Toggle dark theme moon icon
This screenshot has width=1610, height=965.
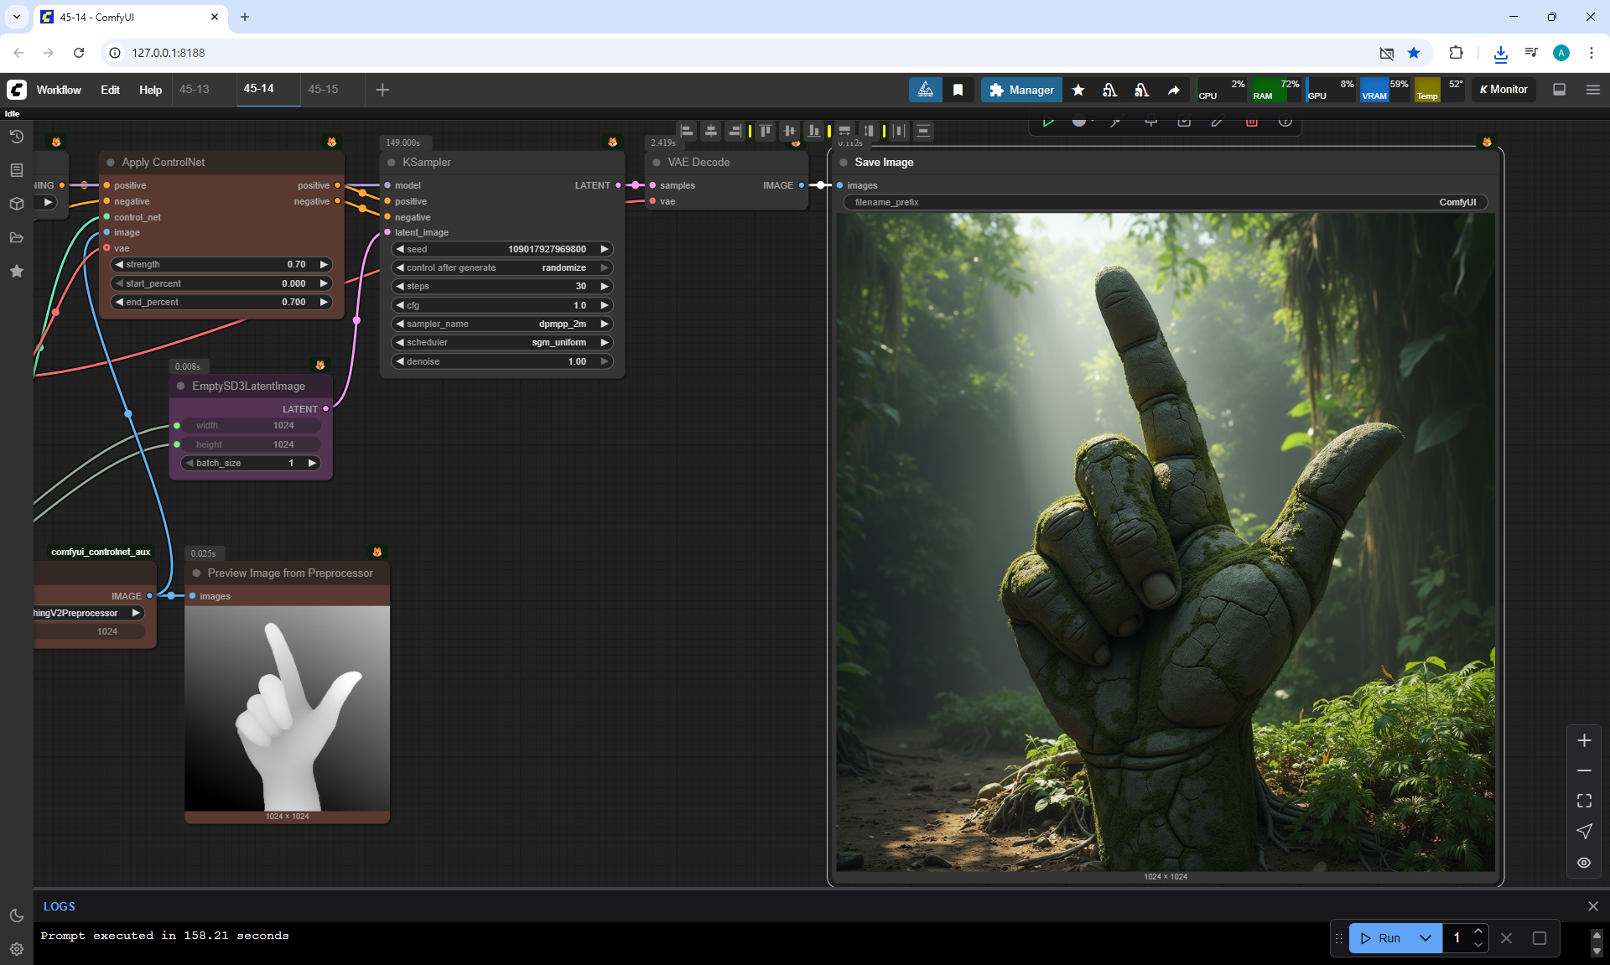pyautogui.click(x=16, y=916)
